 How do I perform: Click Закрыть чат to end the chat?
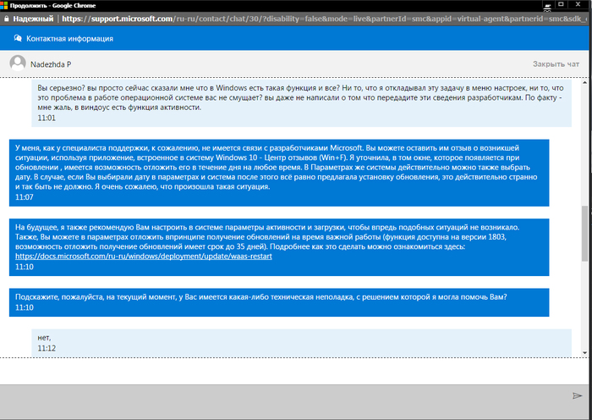[x=556, y=64]
